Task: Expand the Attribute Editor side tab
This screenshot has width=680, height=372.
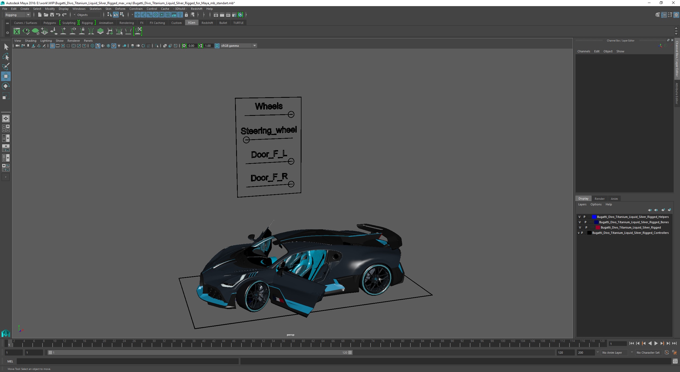Action: pyautogui.click(x=677, y=93)
